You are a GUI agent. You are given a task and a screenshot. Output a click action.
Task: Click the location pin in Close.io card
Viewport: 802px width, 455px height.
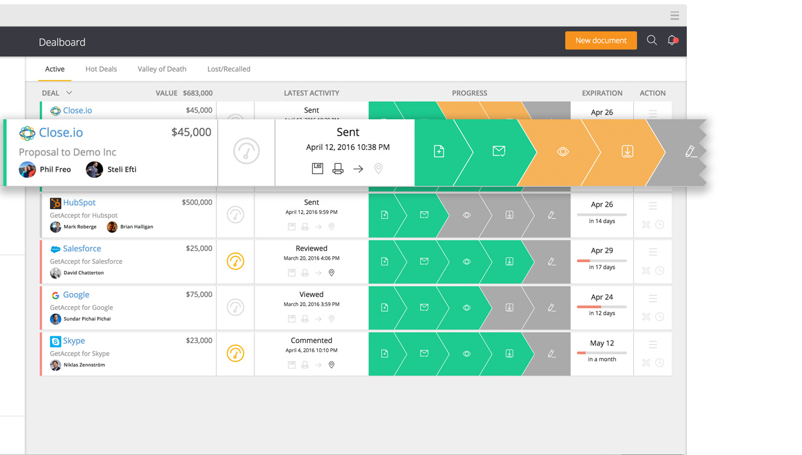click(x=379, y=169)
